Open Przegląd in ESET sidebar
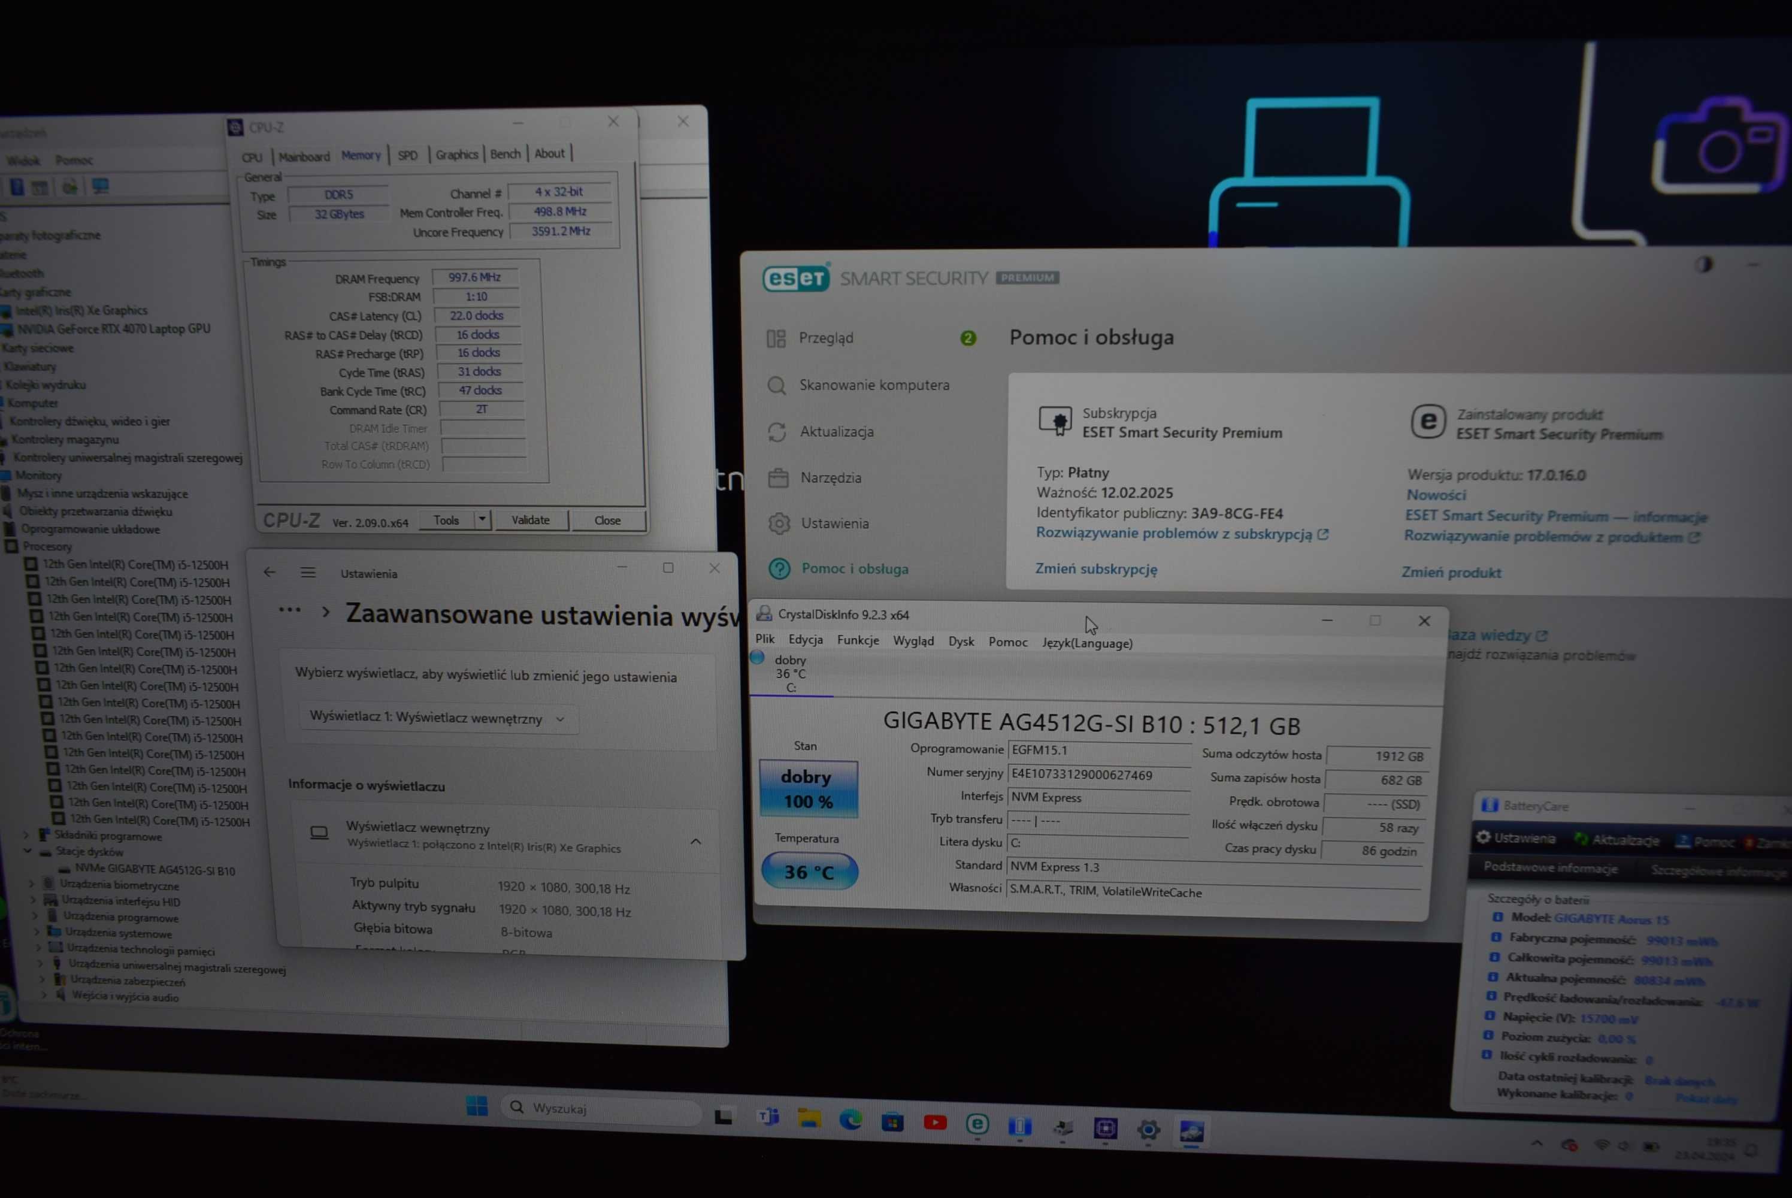Image resolution: width=1792 pixels, height=1198 pixels. point(825,338)
